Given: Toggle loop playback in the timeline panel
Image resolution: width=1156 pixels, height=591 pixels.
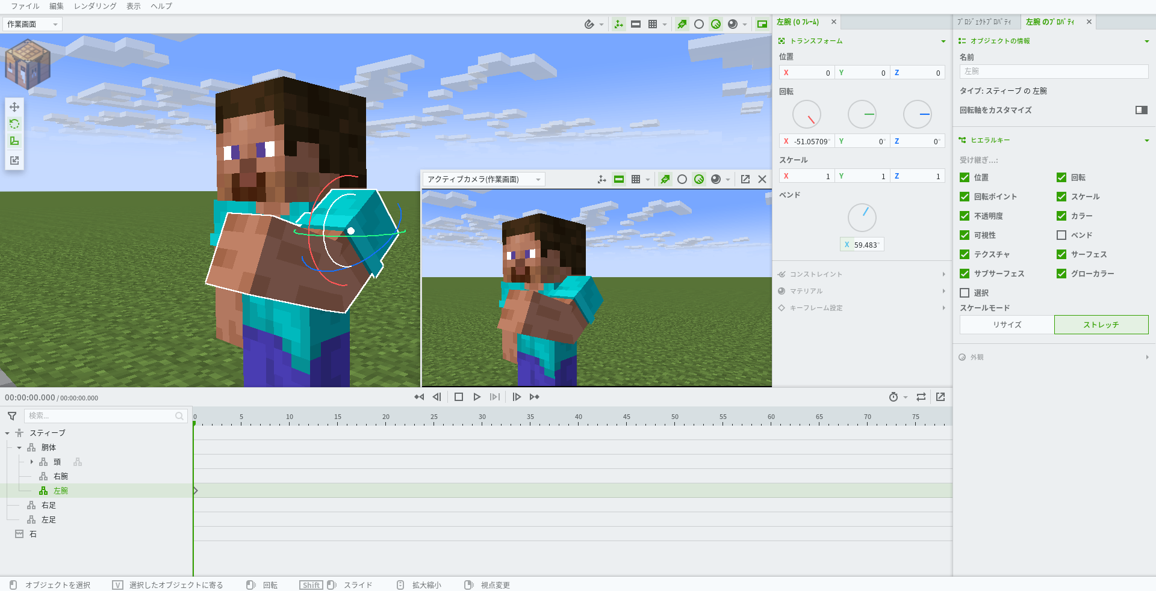Looking at the screenshot, I should 921,397.
